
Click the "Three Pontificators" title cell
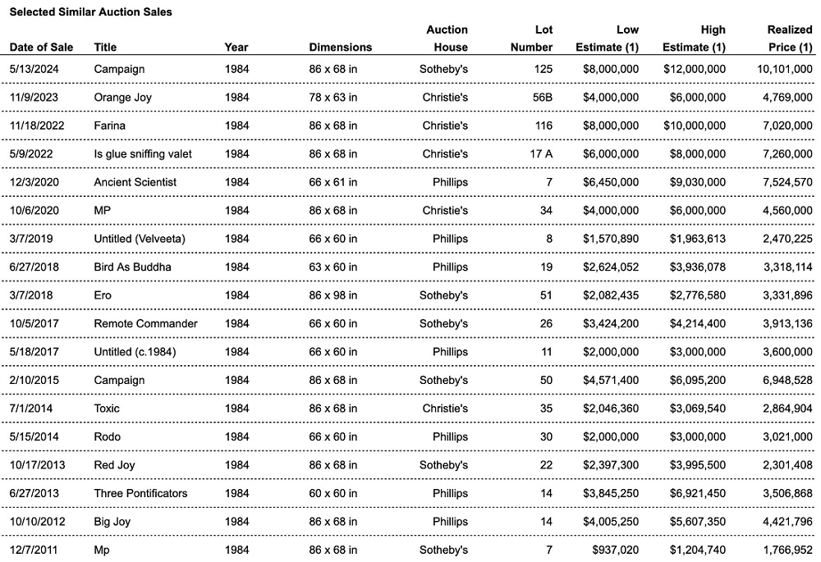[x=140, y=493]
